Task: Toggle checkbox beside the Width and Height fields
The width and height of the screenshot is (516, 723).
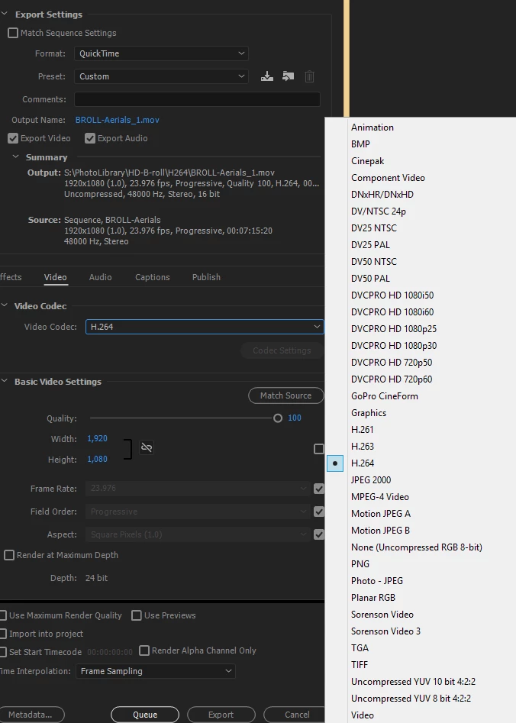Action: coord(318,449)
